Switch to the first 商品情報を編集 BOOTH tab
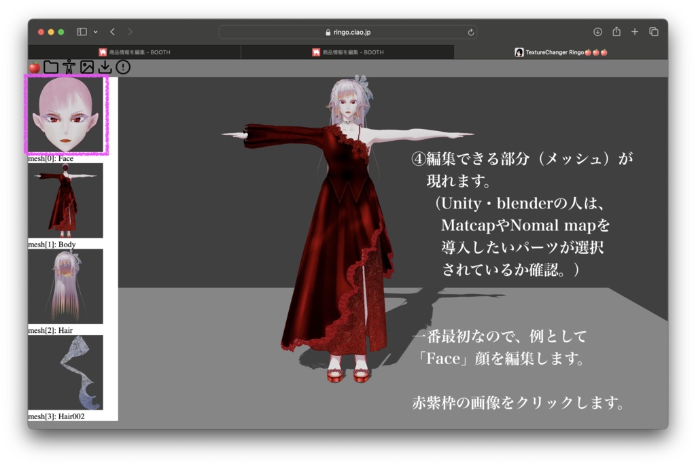 [135, 52]
